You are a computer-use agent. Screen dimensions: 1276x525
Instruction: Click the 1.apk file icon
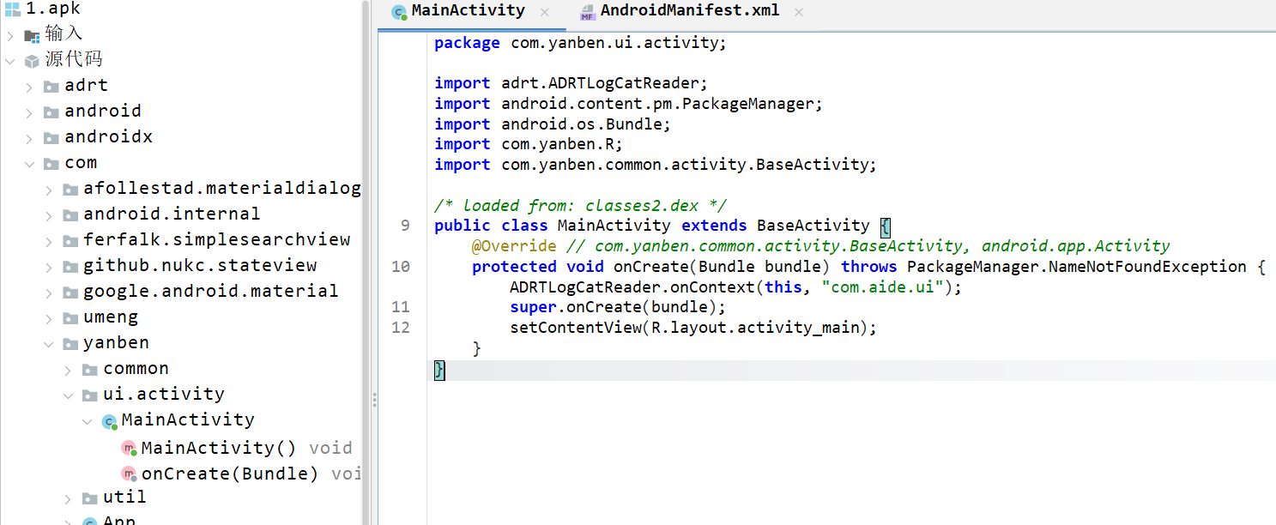click(x=12, y=9)
